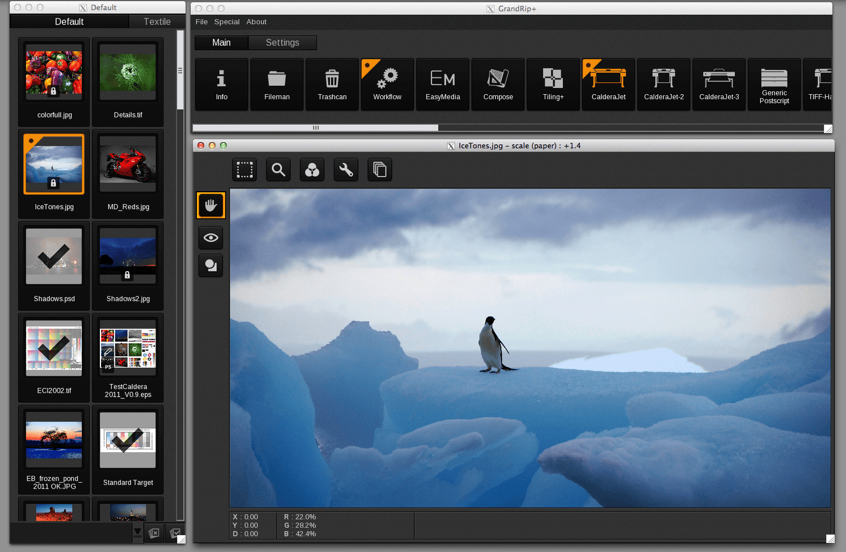This screenshot has width=846, height=552.
Task: Select the Compose tool
Action: point(498,84)
